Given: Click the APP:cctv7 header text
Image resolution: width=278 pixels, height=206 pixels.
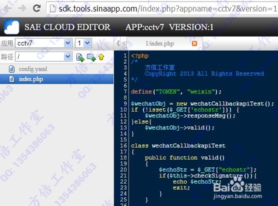Looking at the screenshot, I should (x=144, y=27).
